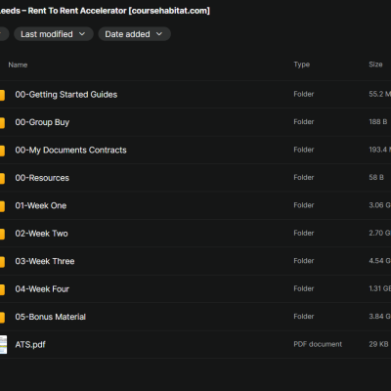Click the Rent To Rent Accelerator folder title
391x391 pixels.
pyautogui.click(x=105, y=11)
